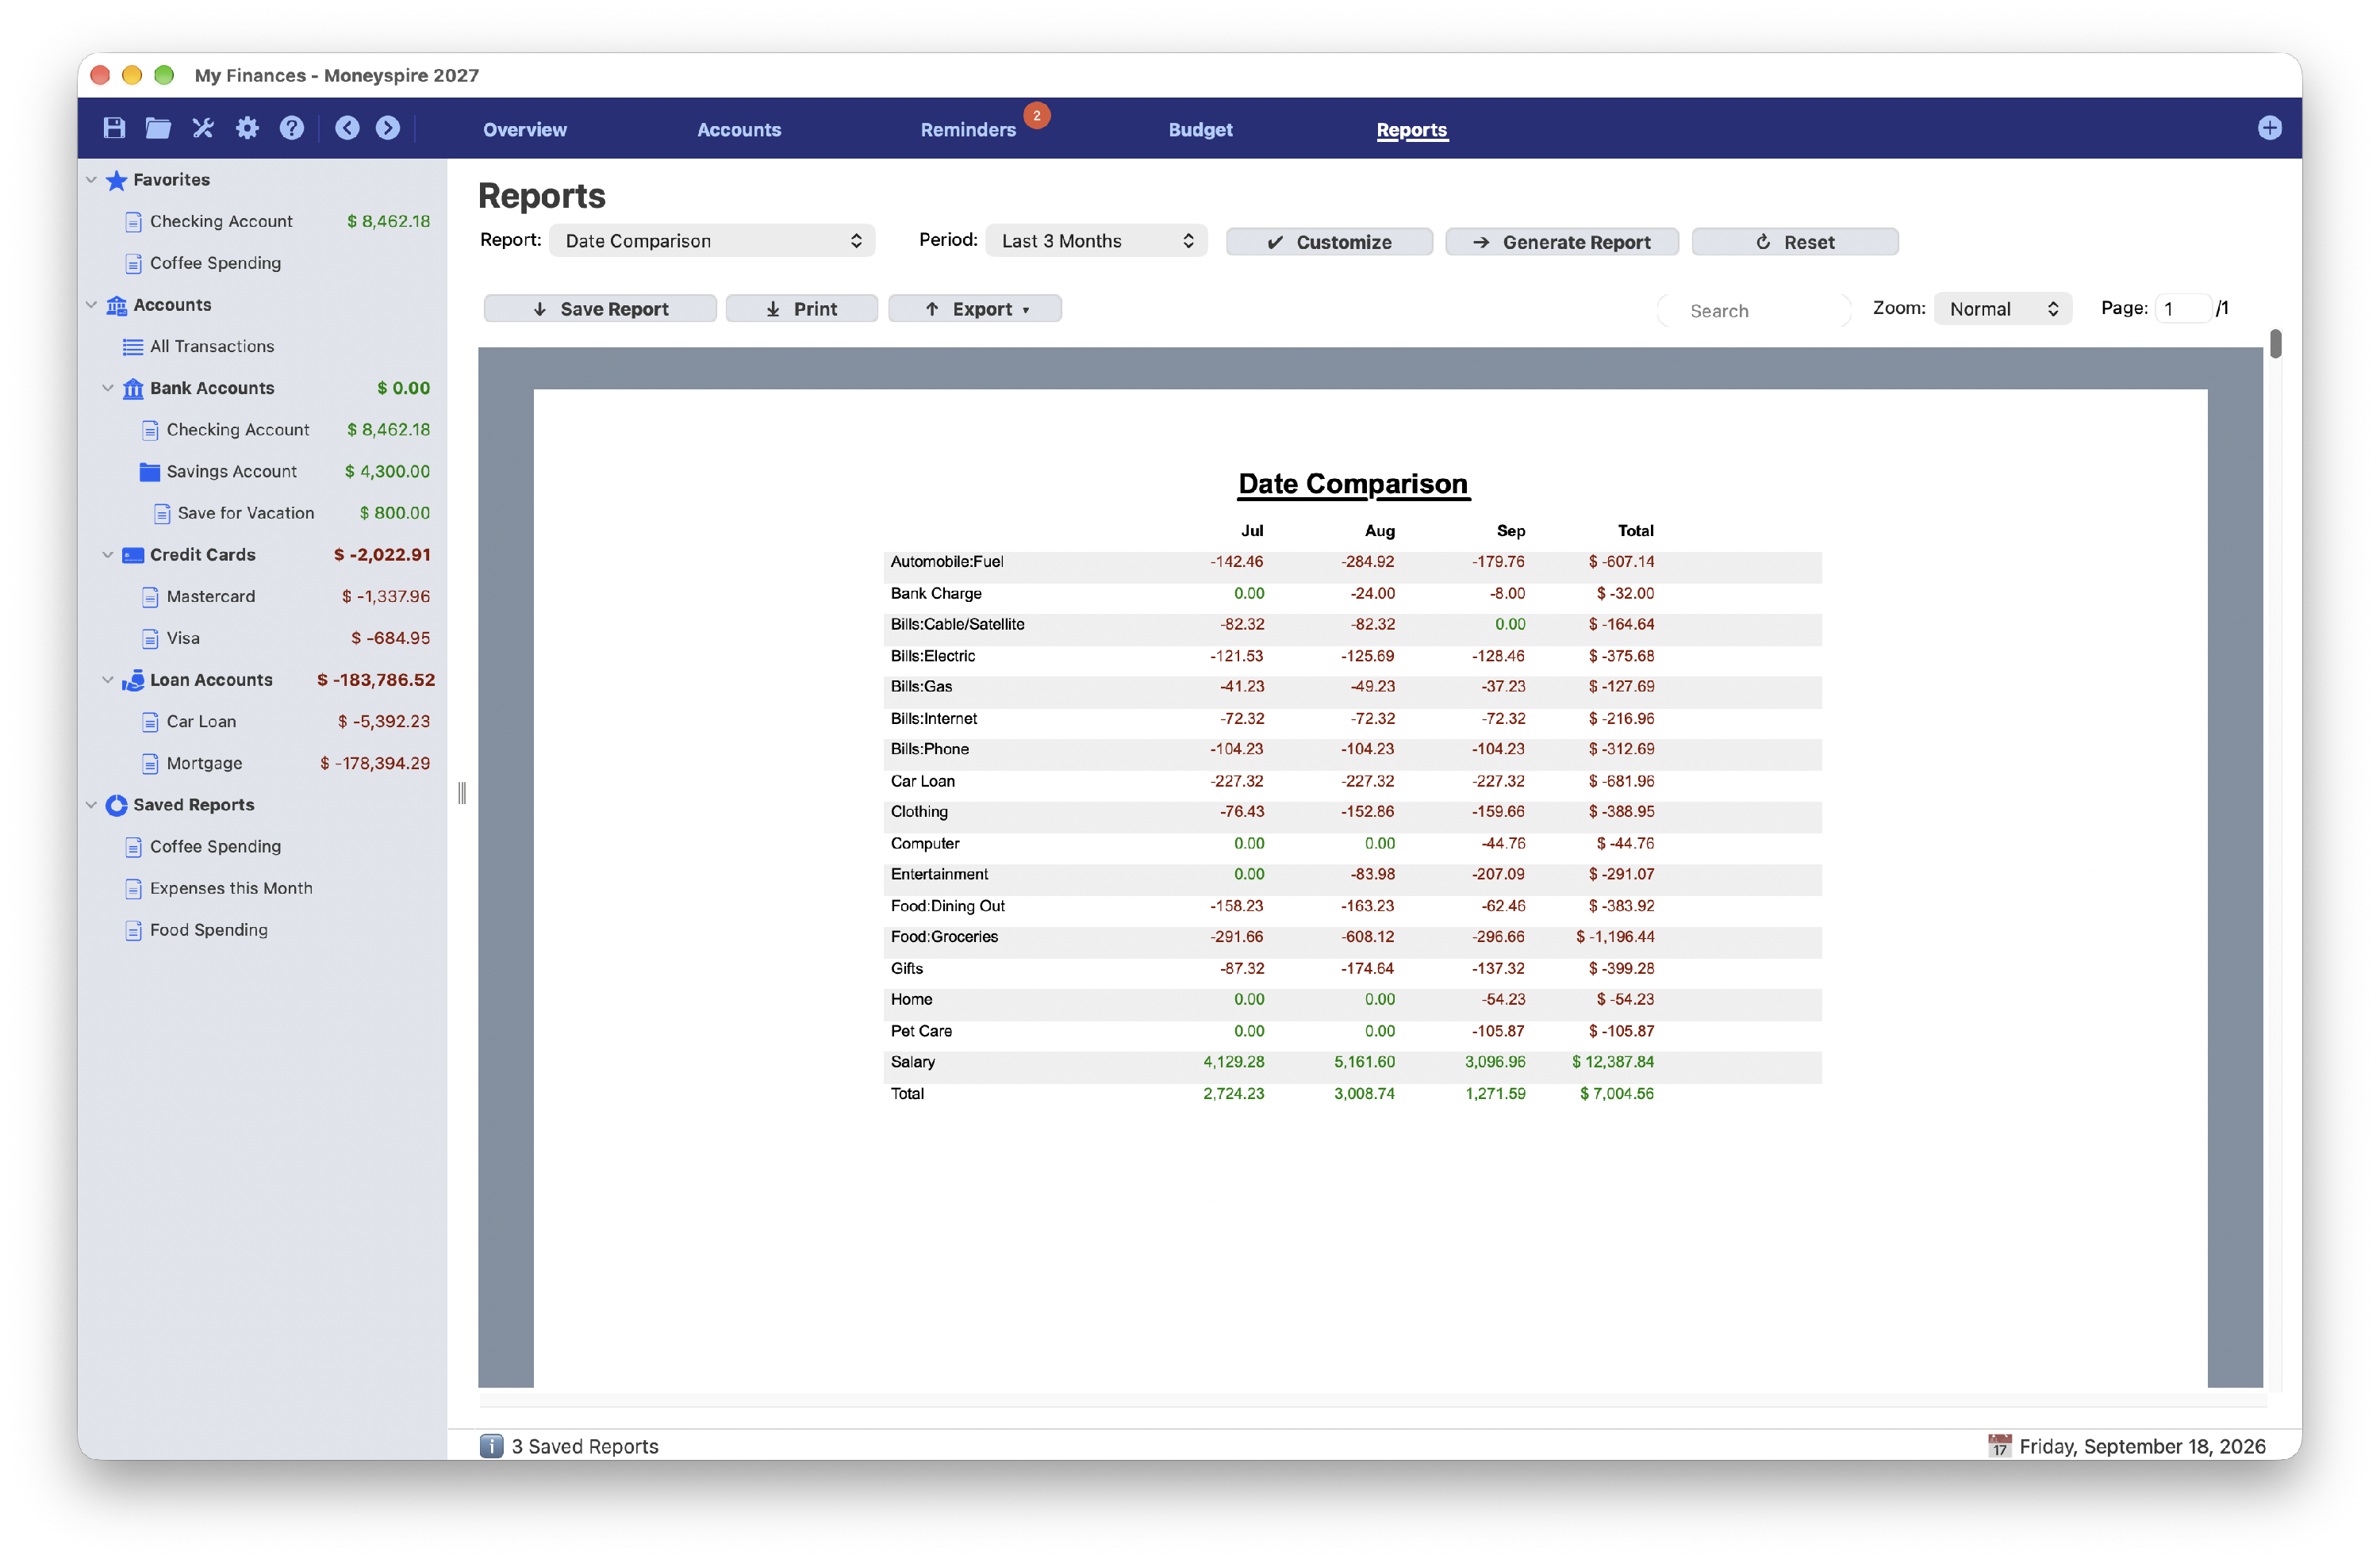Click Generate Report button
This screenshot has width=2380, height=1563.
(x=1562, y=242)
